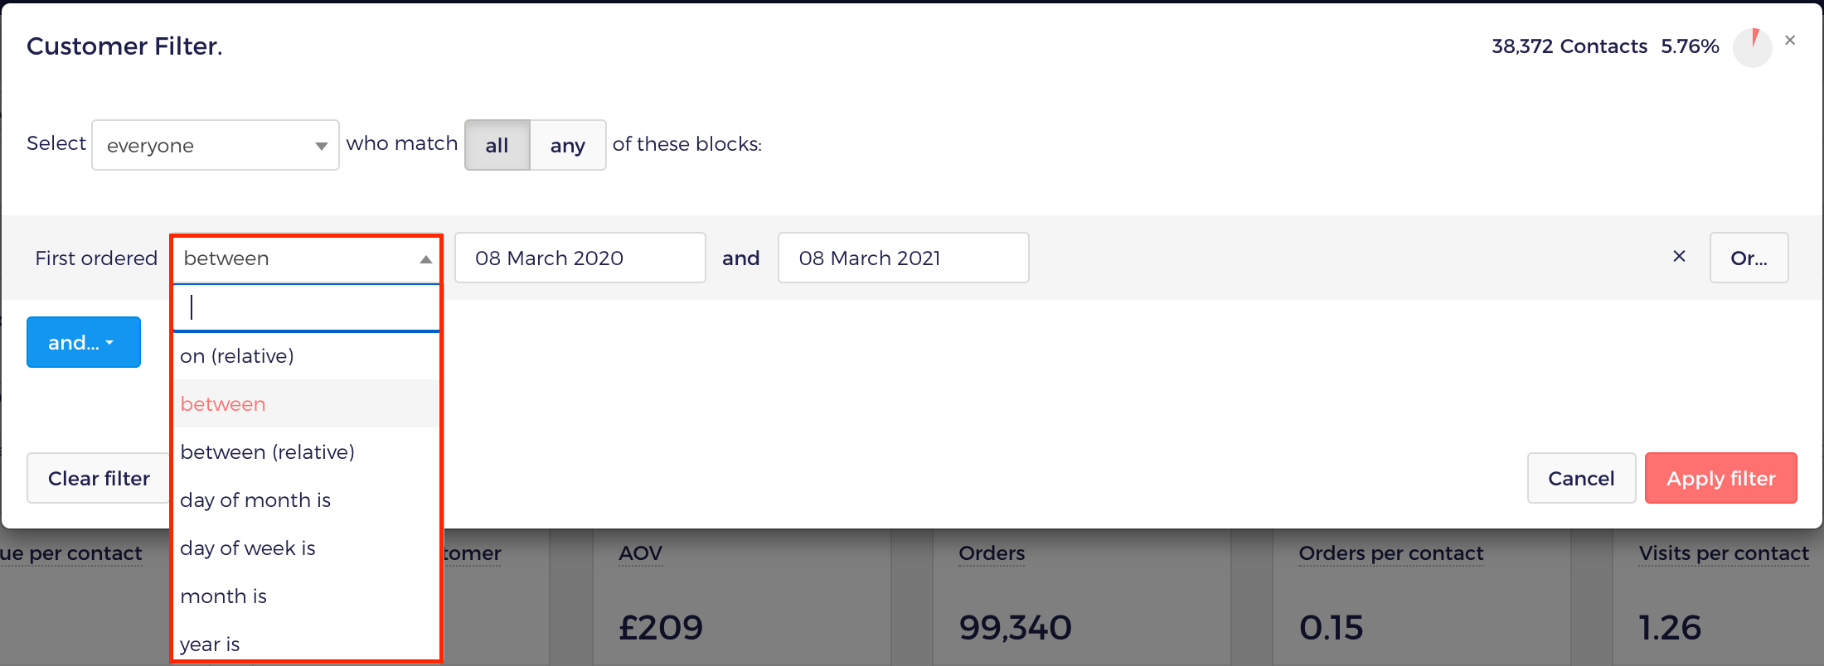Image resolution: width=1824 pixels, height=666 pixels.
Task: Open the 08 March 2020 start date field
Action: pos(580,258)
